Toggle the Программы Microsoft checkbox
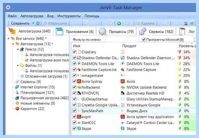This screenshot has width=199, height=138. click(x=144, y=40)
